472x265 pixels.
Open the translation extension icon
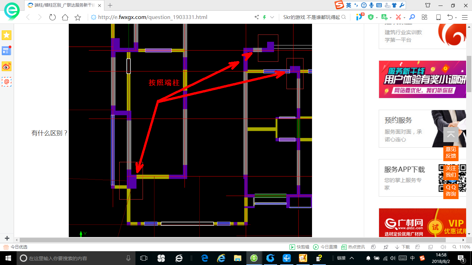pyautogui.click(x=384, y=17)
